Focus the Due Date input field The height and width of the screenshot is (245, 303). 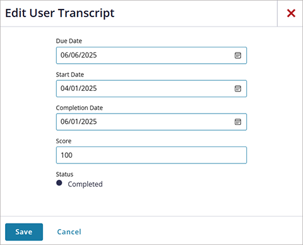click(x=151, y=56)
